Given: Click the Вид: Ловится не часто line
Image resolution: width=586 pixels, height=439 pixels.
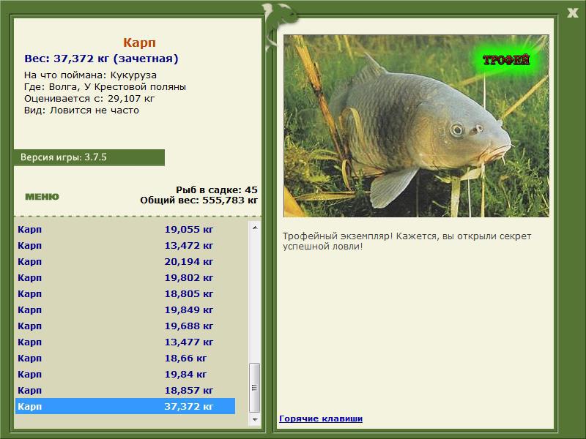Looking at the screenshot, I should 81,110.
